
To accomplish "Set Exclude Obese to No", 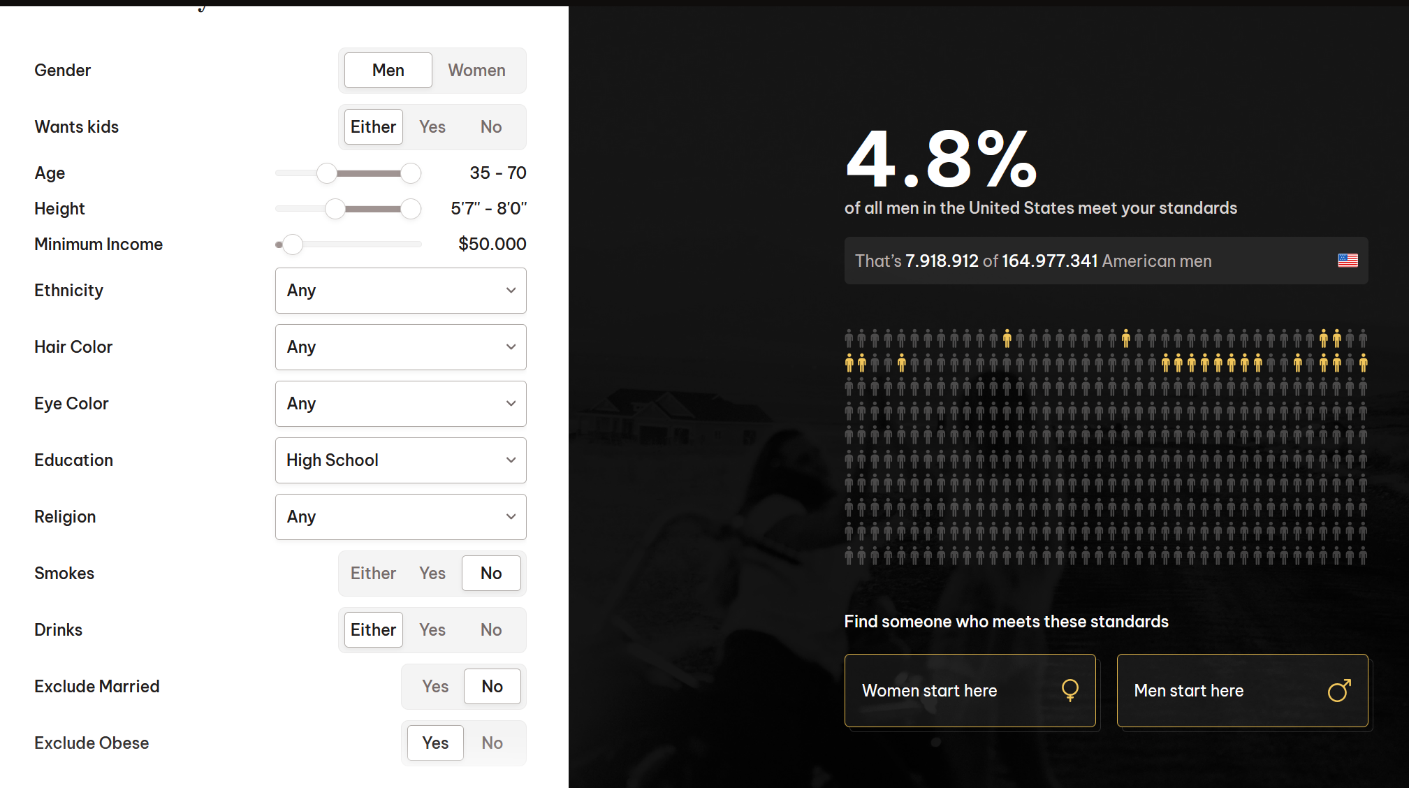I will (x=492, y=743).
